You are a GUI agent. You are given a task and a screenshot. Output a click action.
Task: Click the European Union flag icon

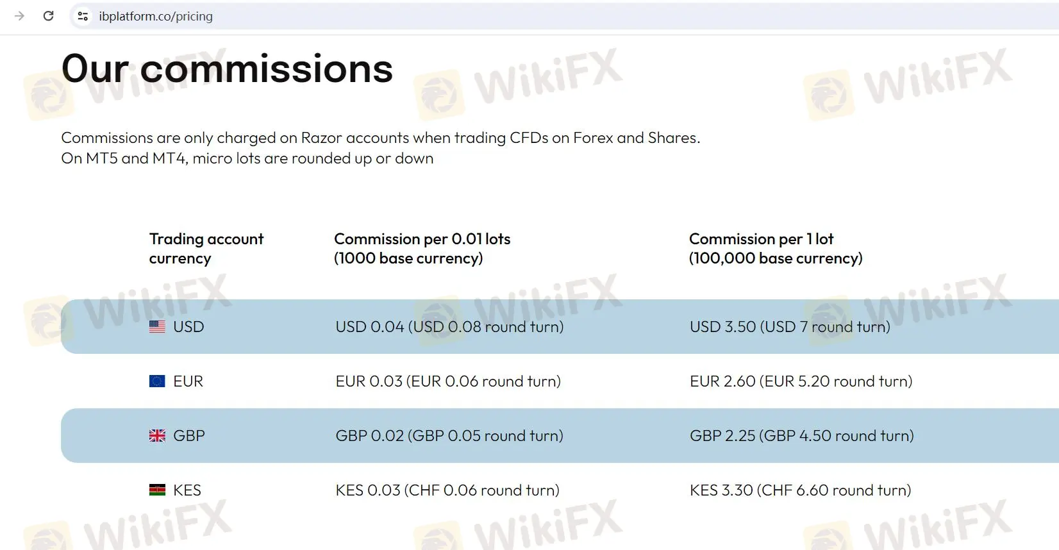pyautogui.click(x=157, y=381)
